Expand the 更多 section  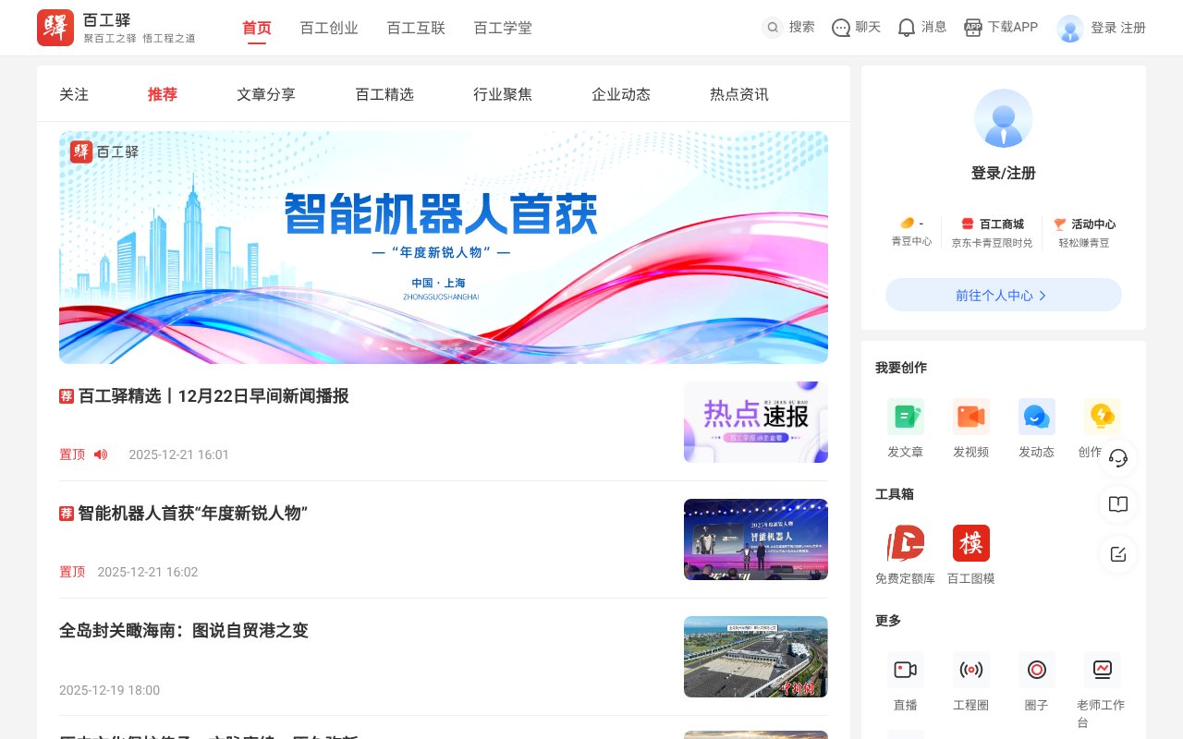pos(887,621)
